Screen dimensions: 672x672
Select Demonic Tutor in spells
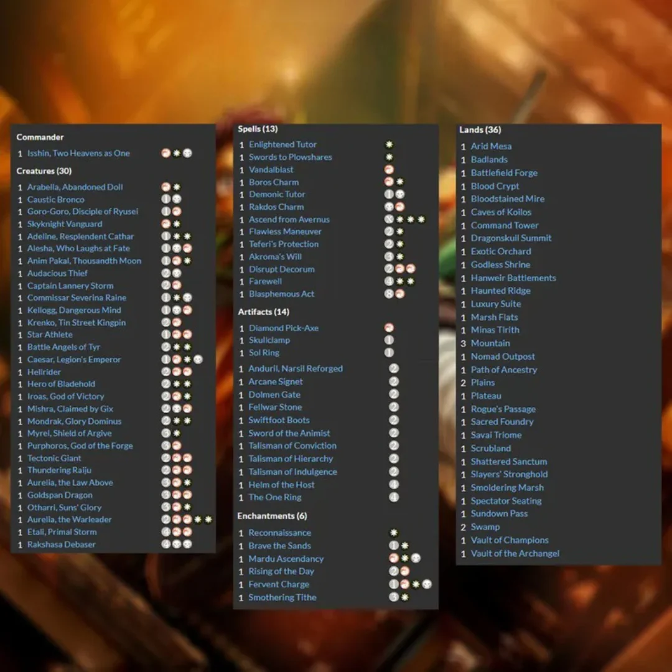[277, 194]
